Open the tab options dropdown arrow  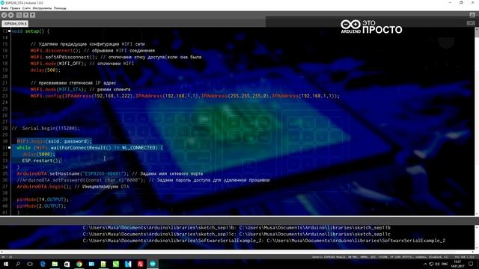pos(471,23)
